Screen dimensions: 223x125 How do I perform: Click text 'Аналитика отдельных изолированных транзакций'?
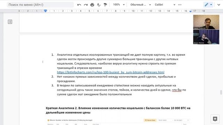point(93,55)
